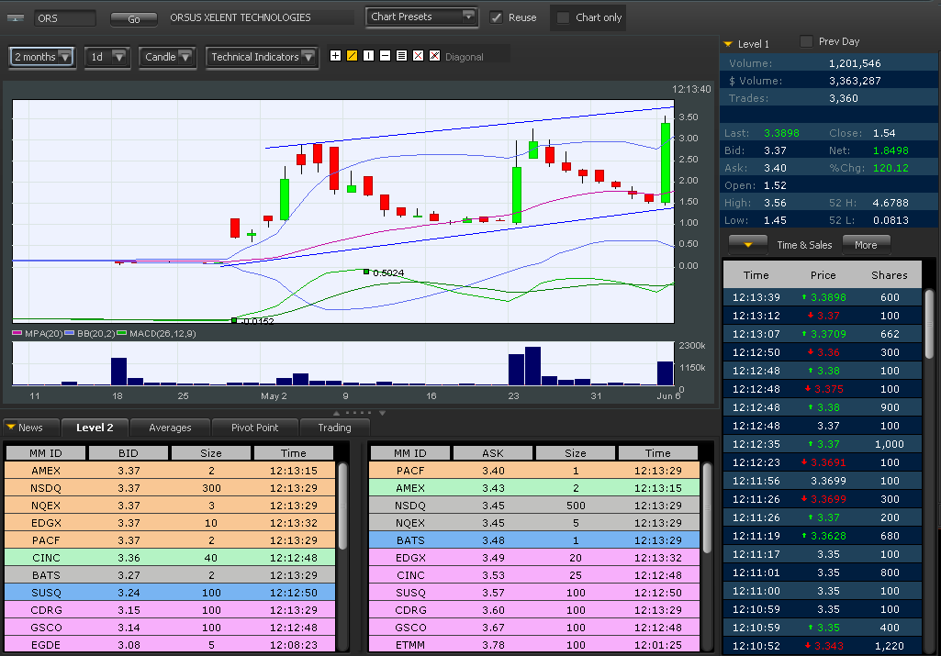Select the NSDQ bid row with size 300
The height and width of the screenshot is (656, 941).
170,488
